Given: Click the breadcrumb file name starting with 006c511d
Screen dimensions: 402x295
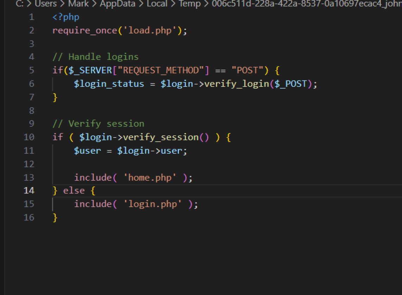Looking at the screenshot, I should coord(306,4).
